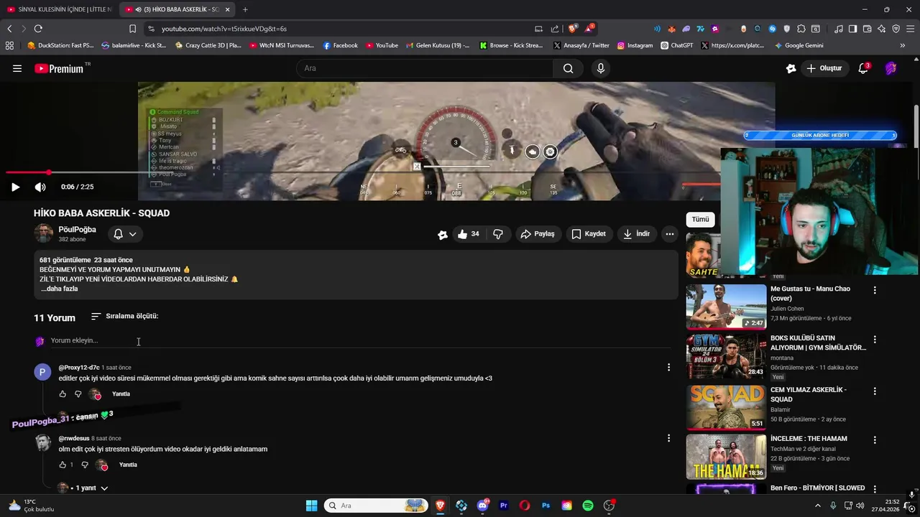Image resolution: width=920 pixels, height=517 pixels.
Task: Open Sıralama ölçütü sort dropdown
Action: (124, 316)
